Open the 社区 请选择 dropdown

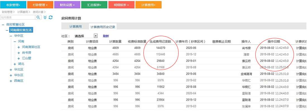click(x=95, y=36)
